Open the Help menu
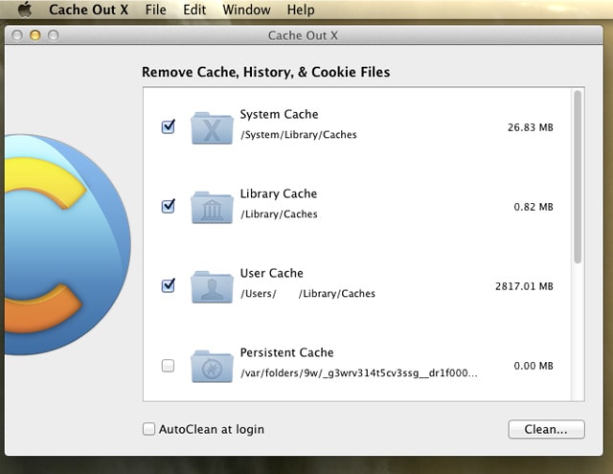 [301, 10]
